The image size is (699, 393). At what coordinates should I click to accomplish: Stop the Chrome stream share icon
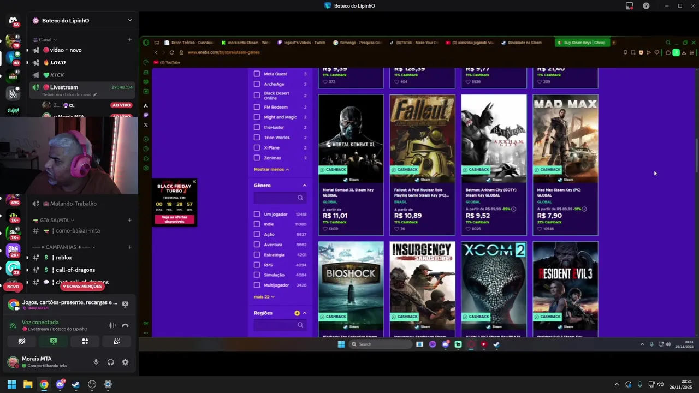click(x=125, y=304)
